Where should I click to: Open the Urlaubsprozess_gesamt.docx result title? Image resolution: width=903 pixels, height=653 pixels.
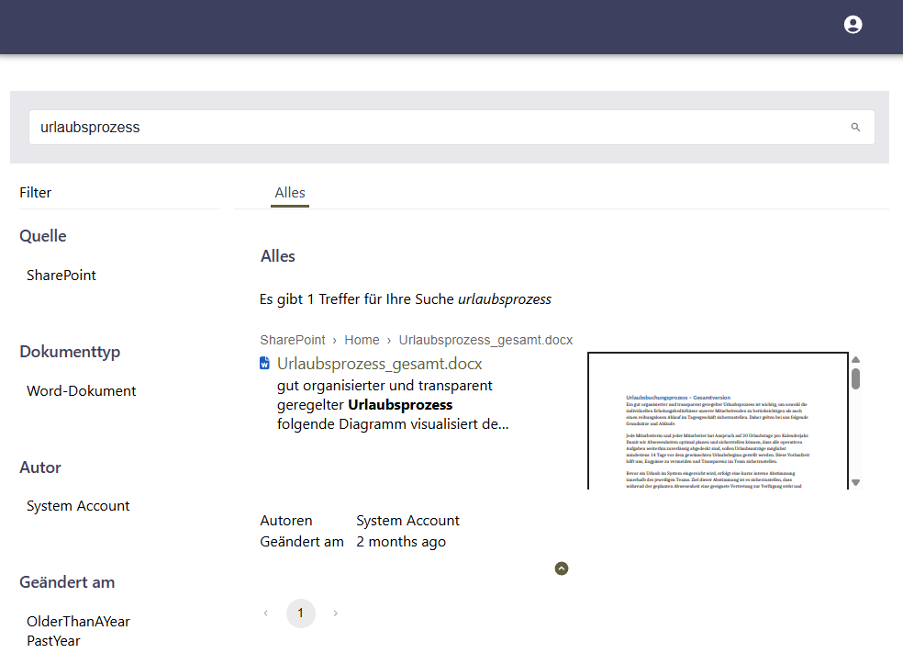click(x=379, y=364)
